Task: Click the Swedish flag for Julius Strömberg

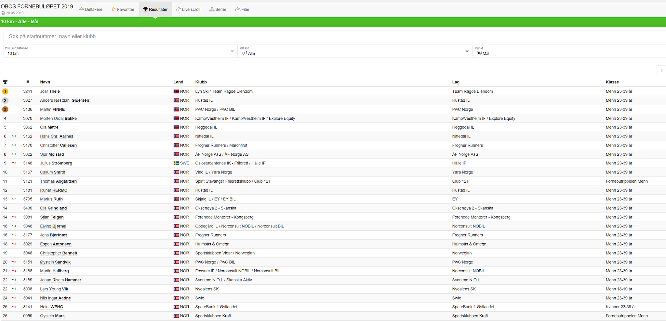Action: click(x=176, y=163)
